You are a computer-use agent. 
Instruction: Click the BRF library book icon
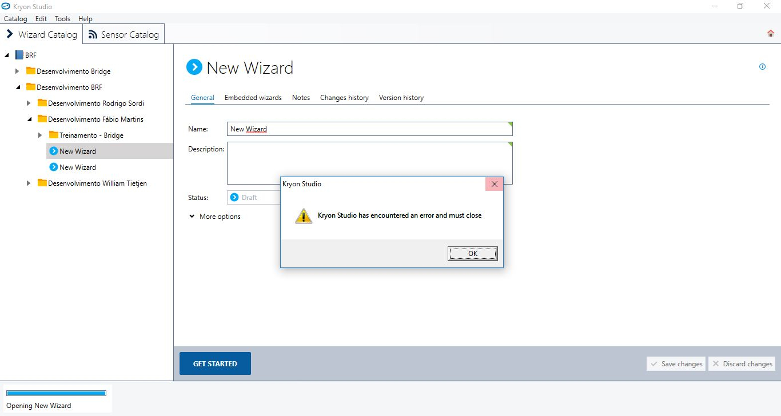(19, 55)
